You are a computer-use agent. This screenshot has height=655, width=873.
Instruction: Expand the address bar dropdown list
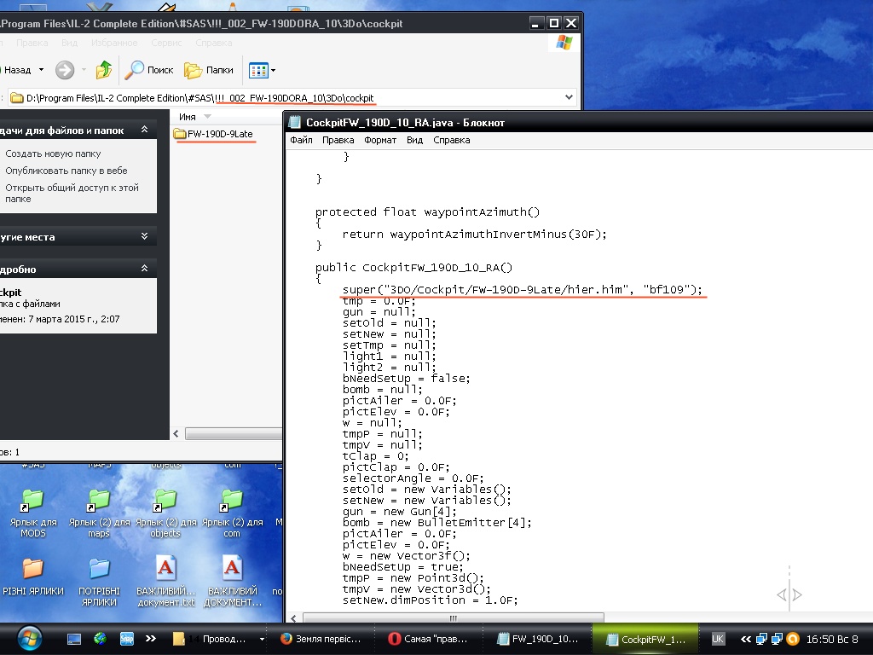click(x=569, y=98)
